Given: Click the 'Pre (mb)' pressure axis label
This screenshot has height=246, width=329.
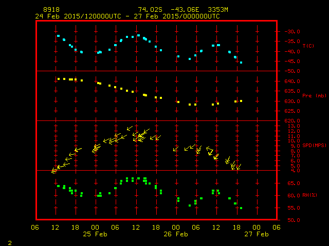Looking at the screenshot, I should click(x=314, y=96).
